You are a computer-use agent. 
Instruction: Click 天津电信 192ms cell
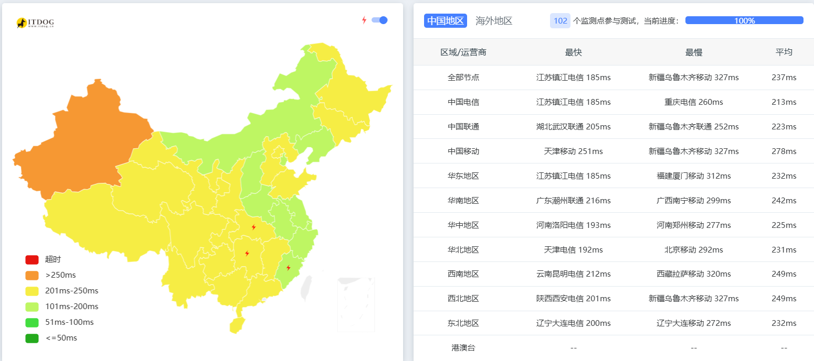click(573, 250)
